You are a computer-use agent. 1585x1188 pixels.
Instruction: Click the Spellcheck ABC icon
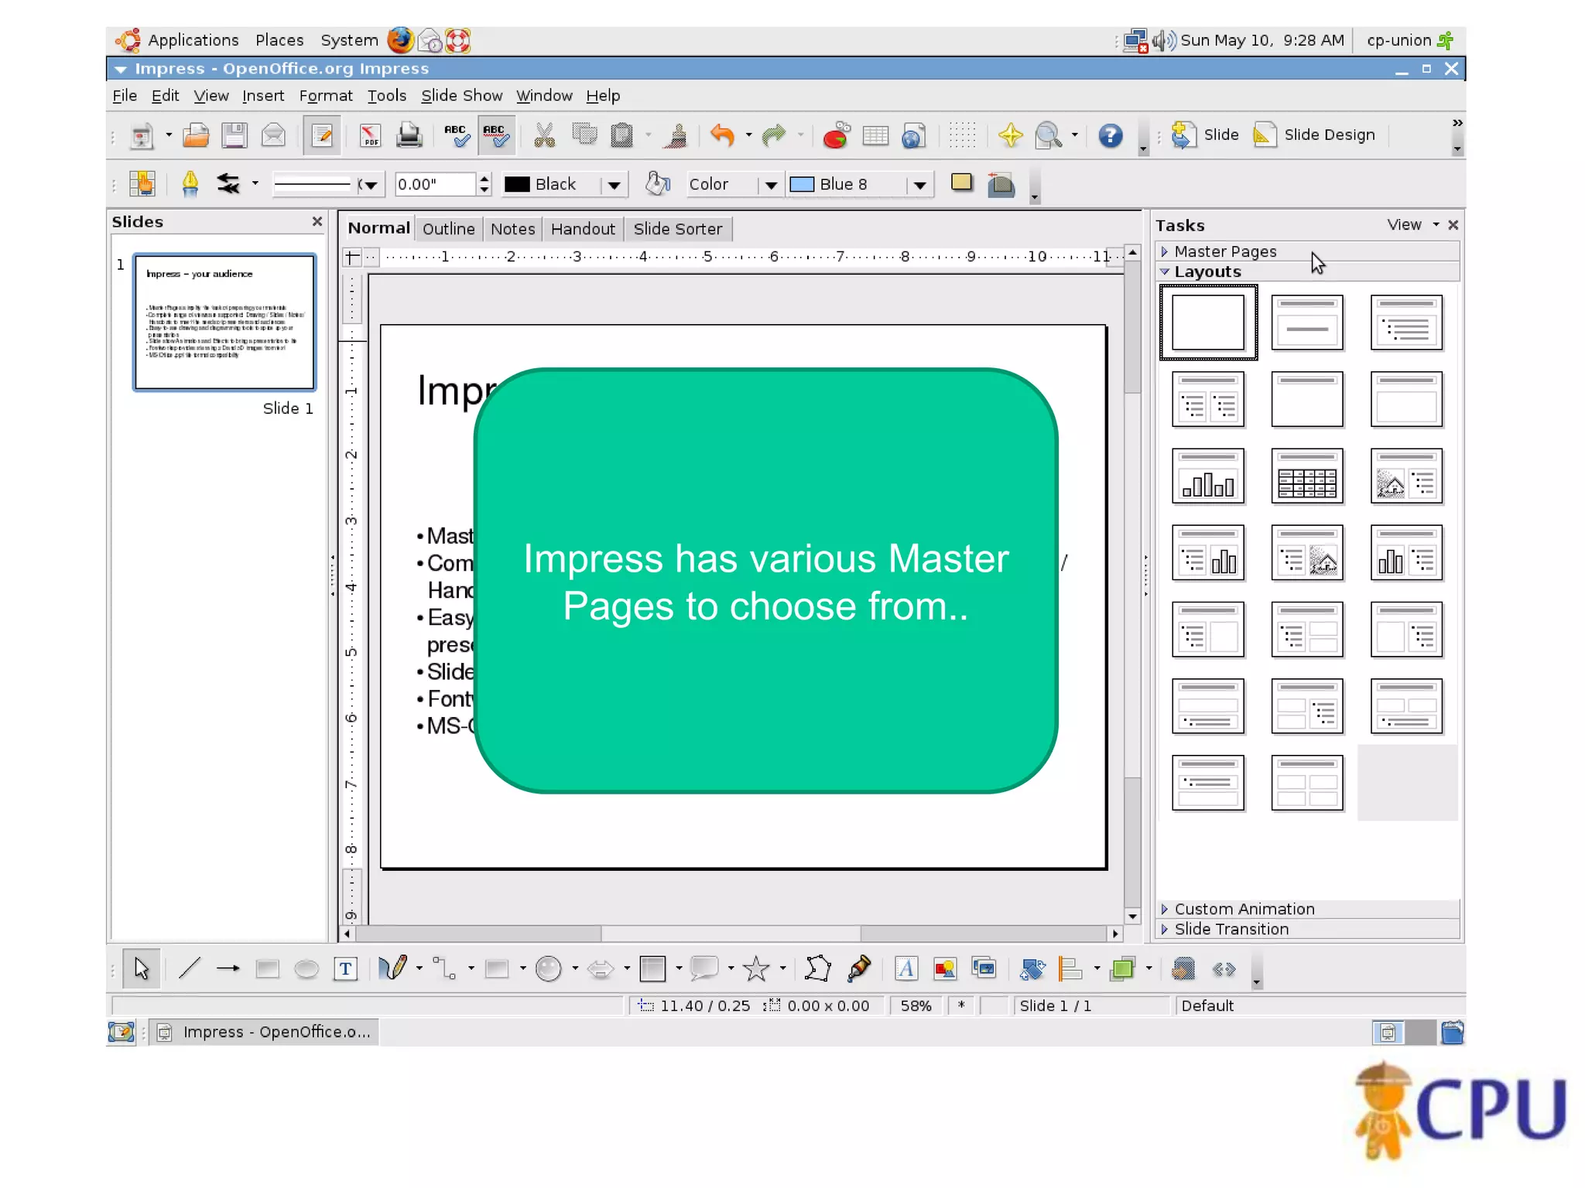(x=457, y=136)
